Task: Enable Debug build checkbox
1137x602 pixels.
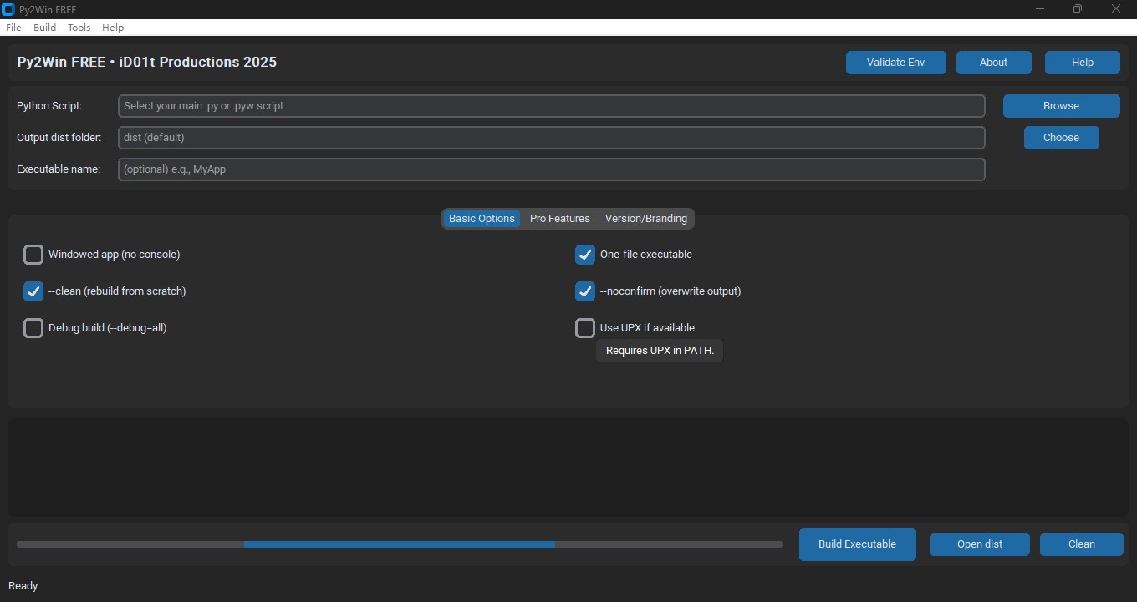Action: 33,328
